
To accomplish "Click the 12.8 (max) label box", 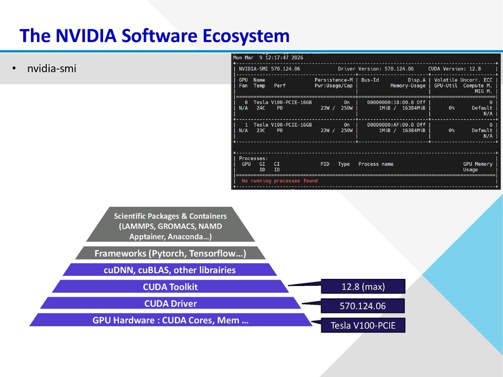I will click(362, 287).
